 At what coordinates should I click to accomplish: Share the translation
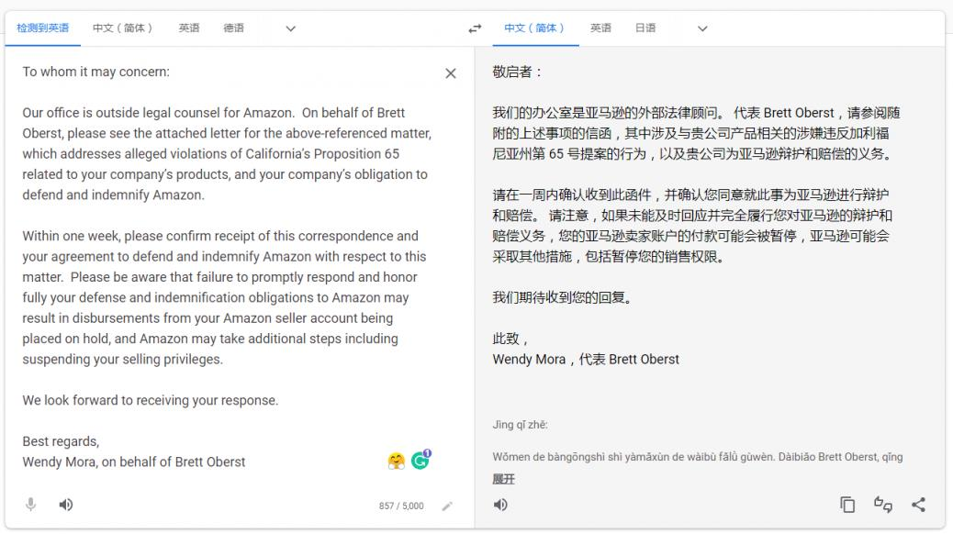918,505
